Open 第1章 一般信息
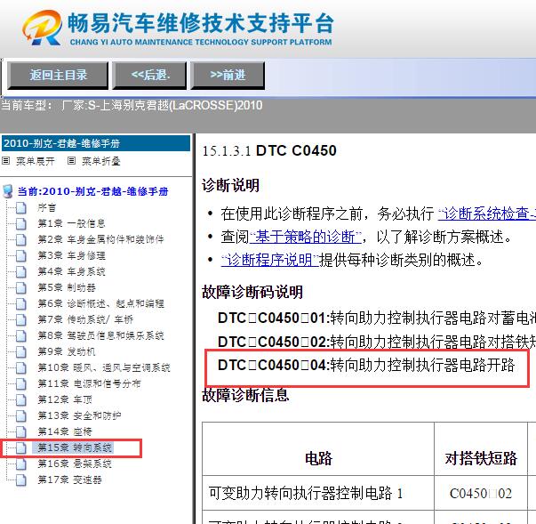This screenshot has width=536, height=524. [x=71, y=223]
